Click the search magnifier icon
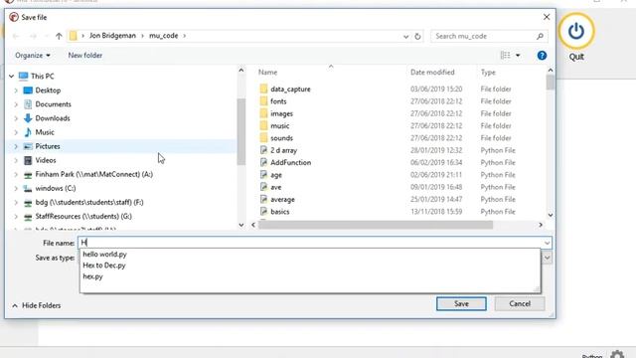The image size is (636, 358). 540,37
